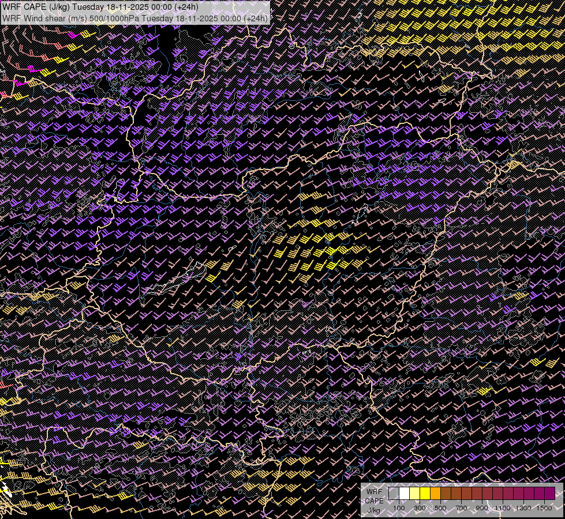Click the 100 legend value label
Viewport: 565px width, 519px height.
[399, 508]
